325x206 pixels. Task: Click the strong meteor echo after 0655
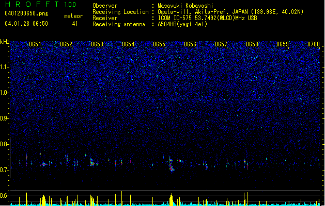(171, 164)
